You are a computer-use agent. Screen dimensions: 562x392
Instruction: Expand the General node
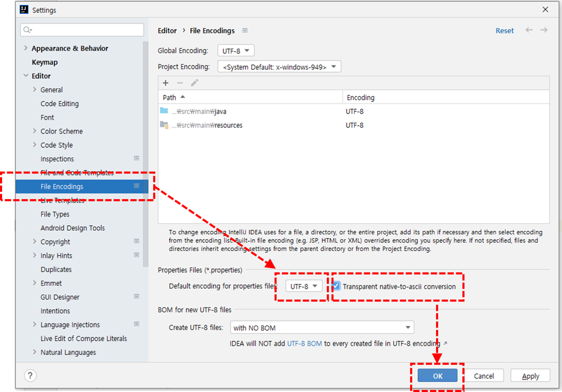click(x=35, y=90)
